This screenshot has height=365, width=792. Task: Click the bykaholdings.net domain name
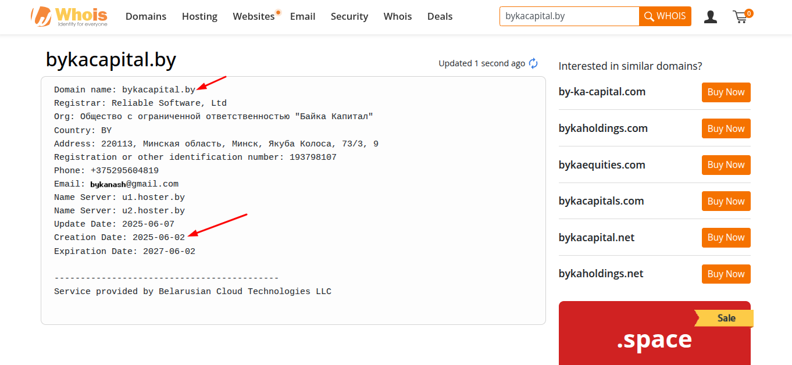tap(601, 274)
